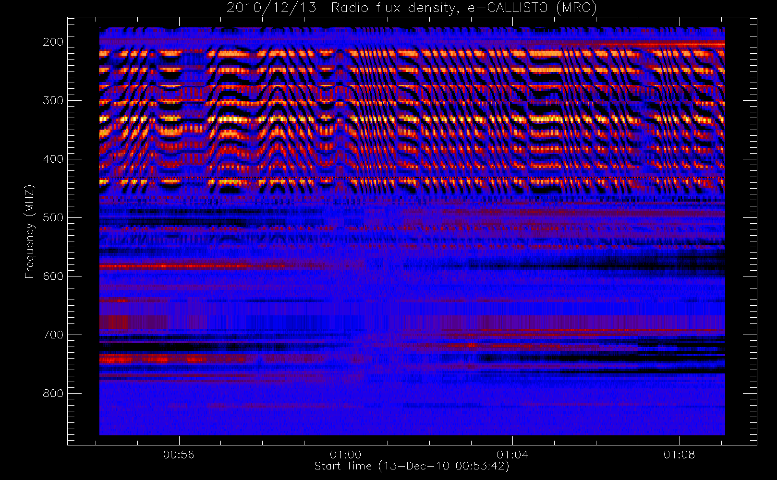Screen dimensions: 777x480
Task: Click the 01:04 time tick label
Action: [512, 455]
